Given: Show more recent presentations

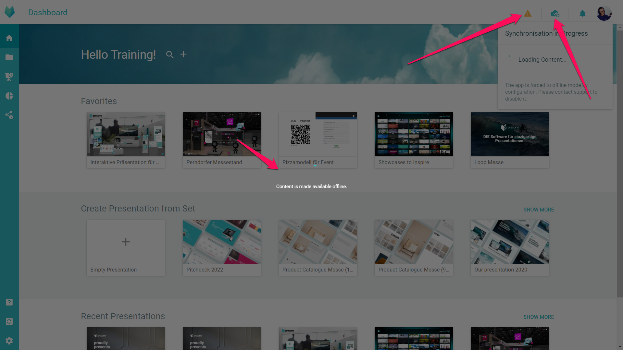Looking at the screenshot, I should (x=539, y=317).
